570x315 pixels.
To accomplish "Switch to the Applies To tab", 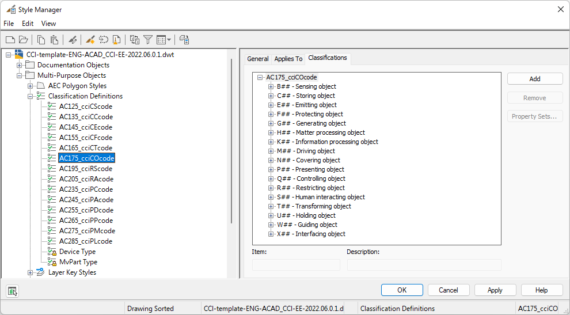I will click(x=288, y=59).
